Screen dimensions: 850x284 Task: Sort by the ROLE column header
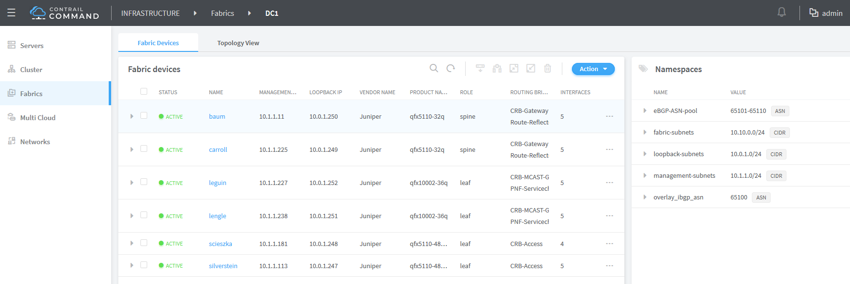click(466, 92)
